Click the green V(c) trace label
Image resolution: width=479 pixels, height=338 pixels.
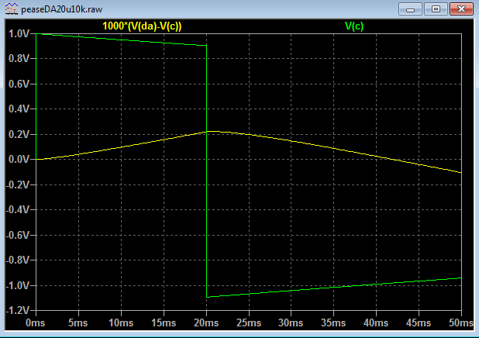[354, 26]
